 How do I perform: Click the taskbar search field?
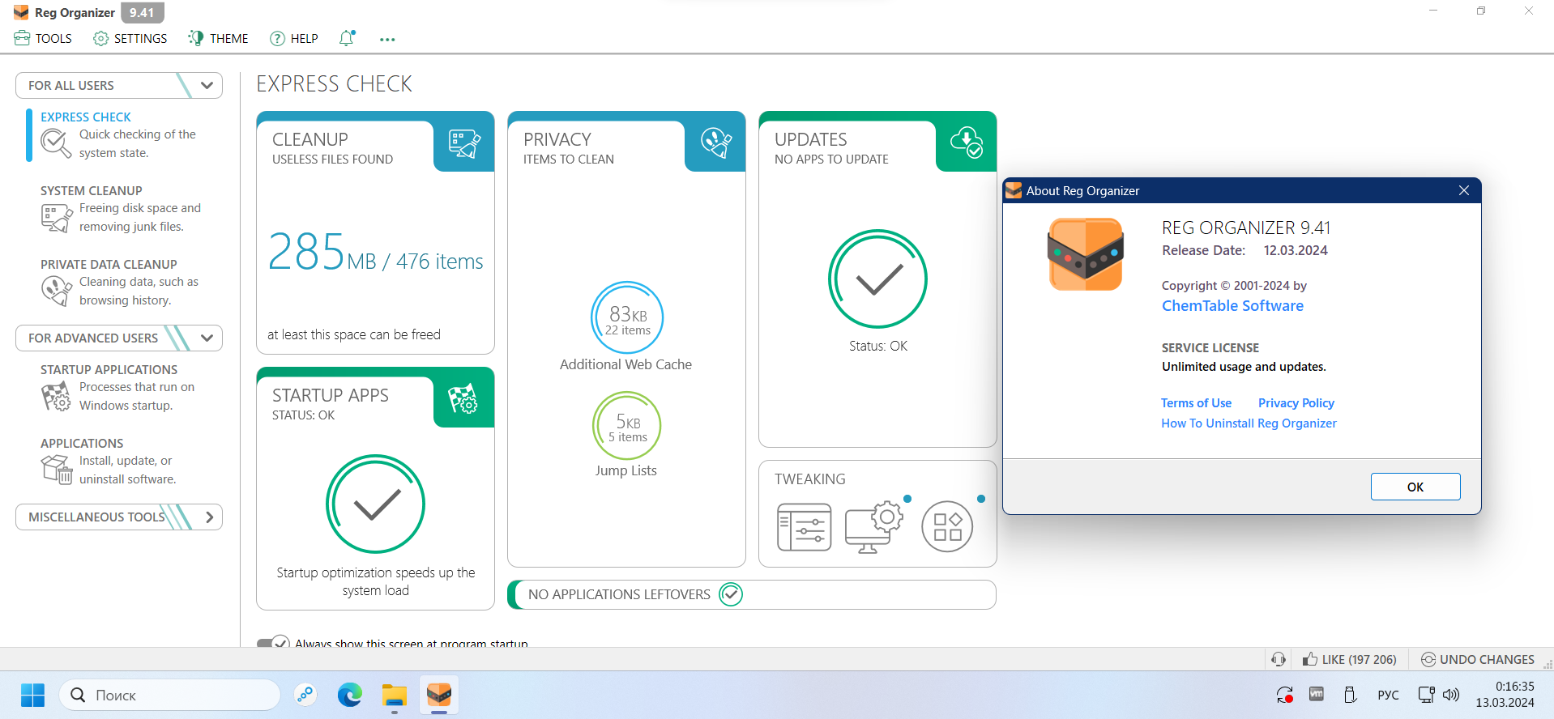[169, 695]
